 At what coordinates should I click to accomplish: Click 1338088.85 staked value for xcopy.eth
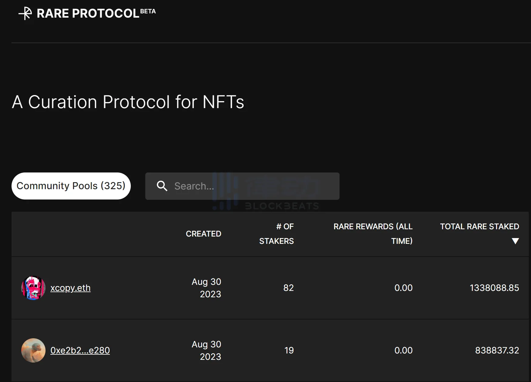pos(494,288)
